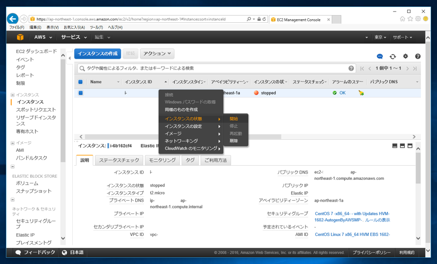Switch to the タグ tab
This screenshot has height=264, width=437.
point(190,160)
